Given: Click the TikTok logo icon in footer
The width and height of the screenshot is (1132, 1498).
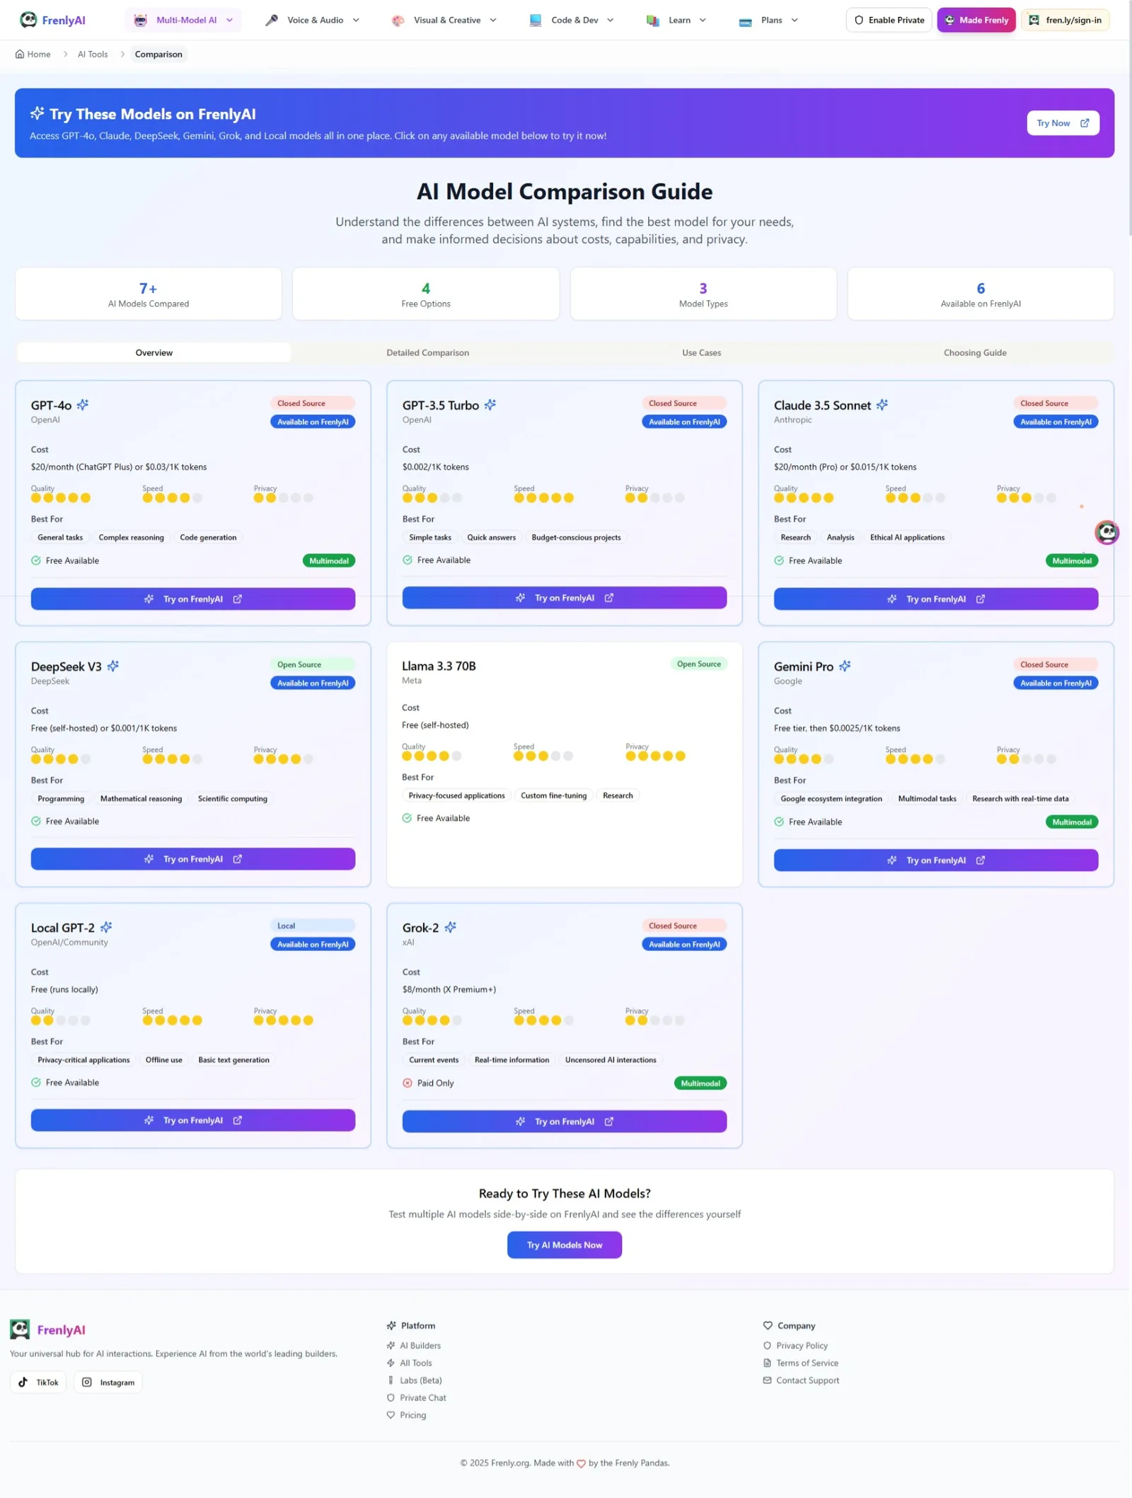Looking at the screenshot, I should 23,1382.
